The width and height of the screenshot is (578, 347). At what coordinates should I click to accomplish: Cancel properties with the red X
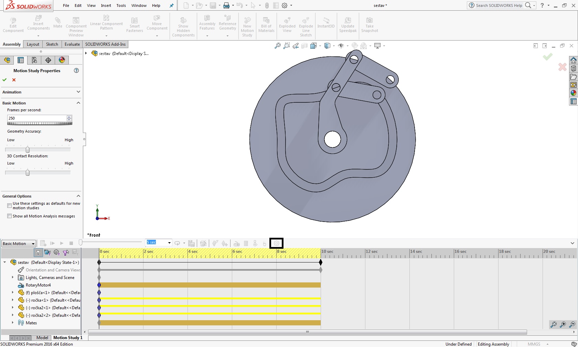pyautogui.click(x=14, y=80)
